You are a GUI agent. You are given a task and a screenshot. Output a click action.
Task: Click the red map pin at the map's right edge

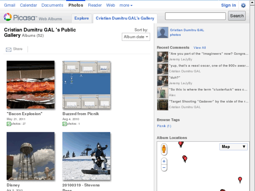pos(240,180)
